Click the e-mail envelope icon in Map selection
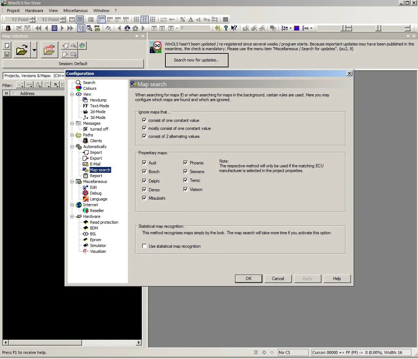 74,54
